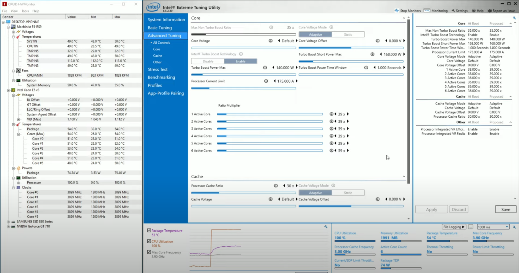Screen dimensions: 519x273
Task: Disable Intel Turbo Boost Technology
Action: 208,61
